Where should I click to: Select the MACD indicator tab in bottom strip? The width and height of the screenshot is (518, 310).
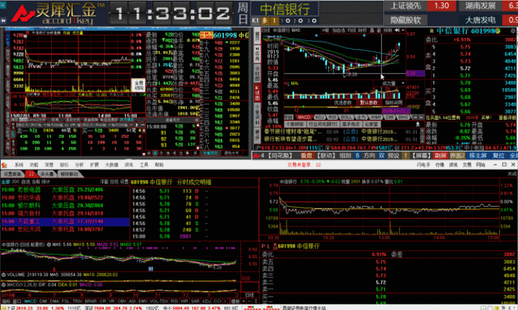(x=30, y=301)
